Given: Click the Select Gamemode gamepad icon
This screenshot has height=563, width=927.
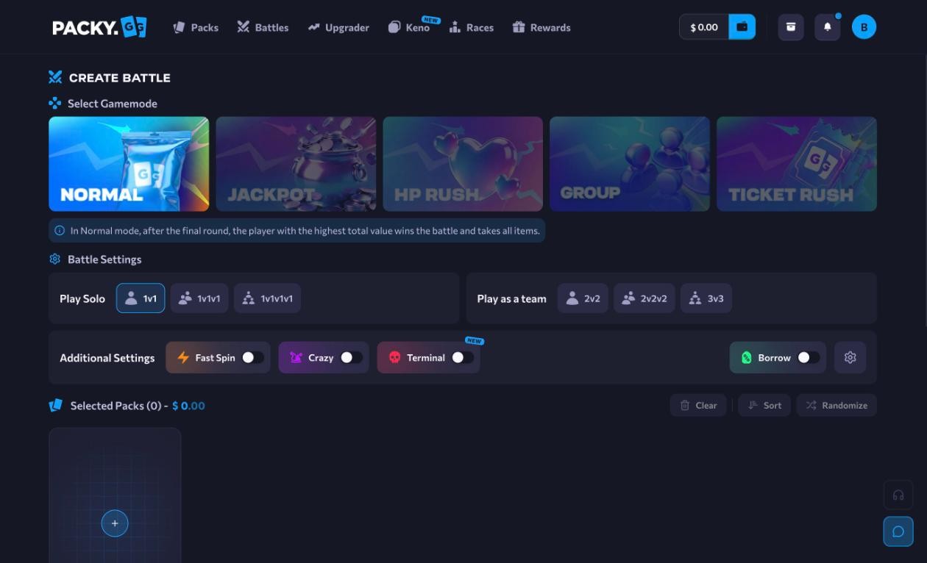Looking at the screenshot, I should point(54,104).
